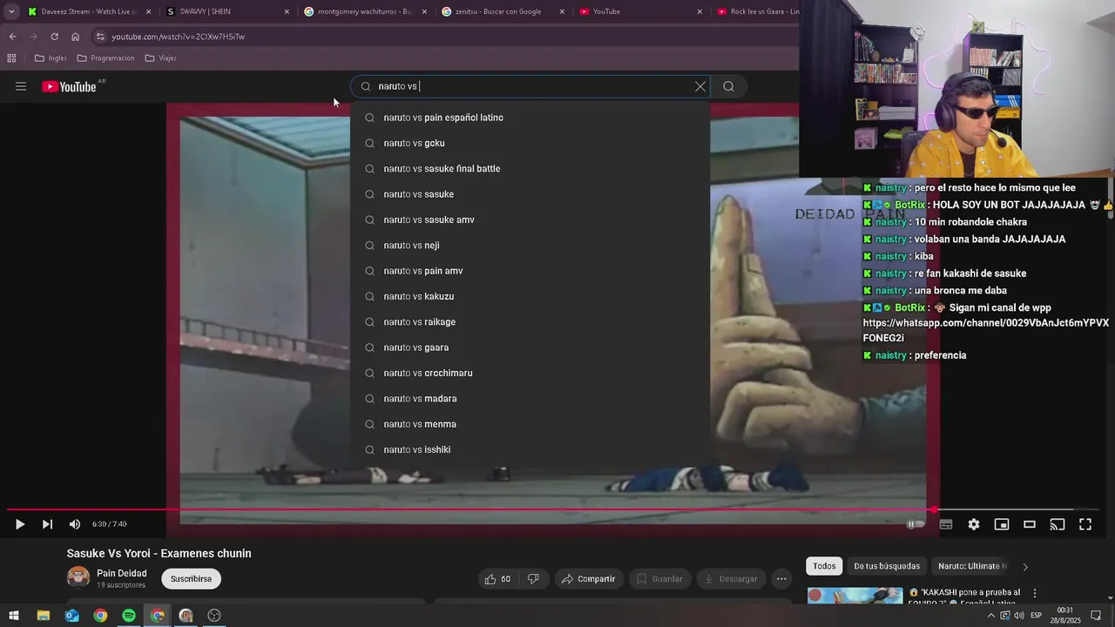Open the Windows Start menu

click(15, 616)
